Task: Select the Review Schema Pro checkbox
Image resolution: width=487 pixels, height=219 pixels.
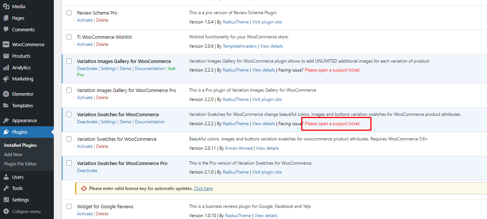Action: coord(69,13)
